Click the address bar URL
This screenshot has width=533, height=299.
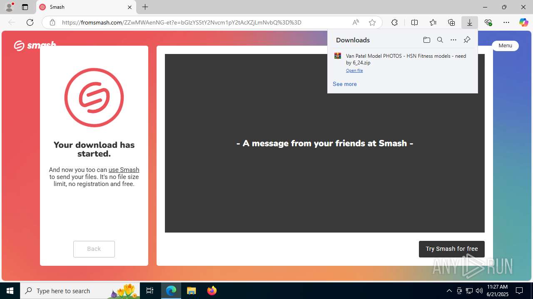pyautogui.click(x=182, y=22)
